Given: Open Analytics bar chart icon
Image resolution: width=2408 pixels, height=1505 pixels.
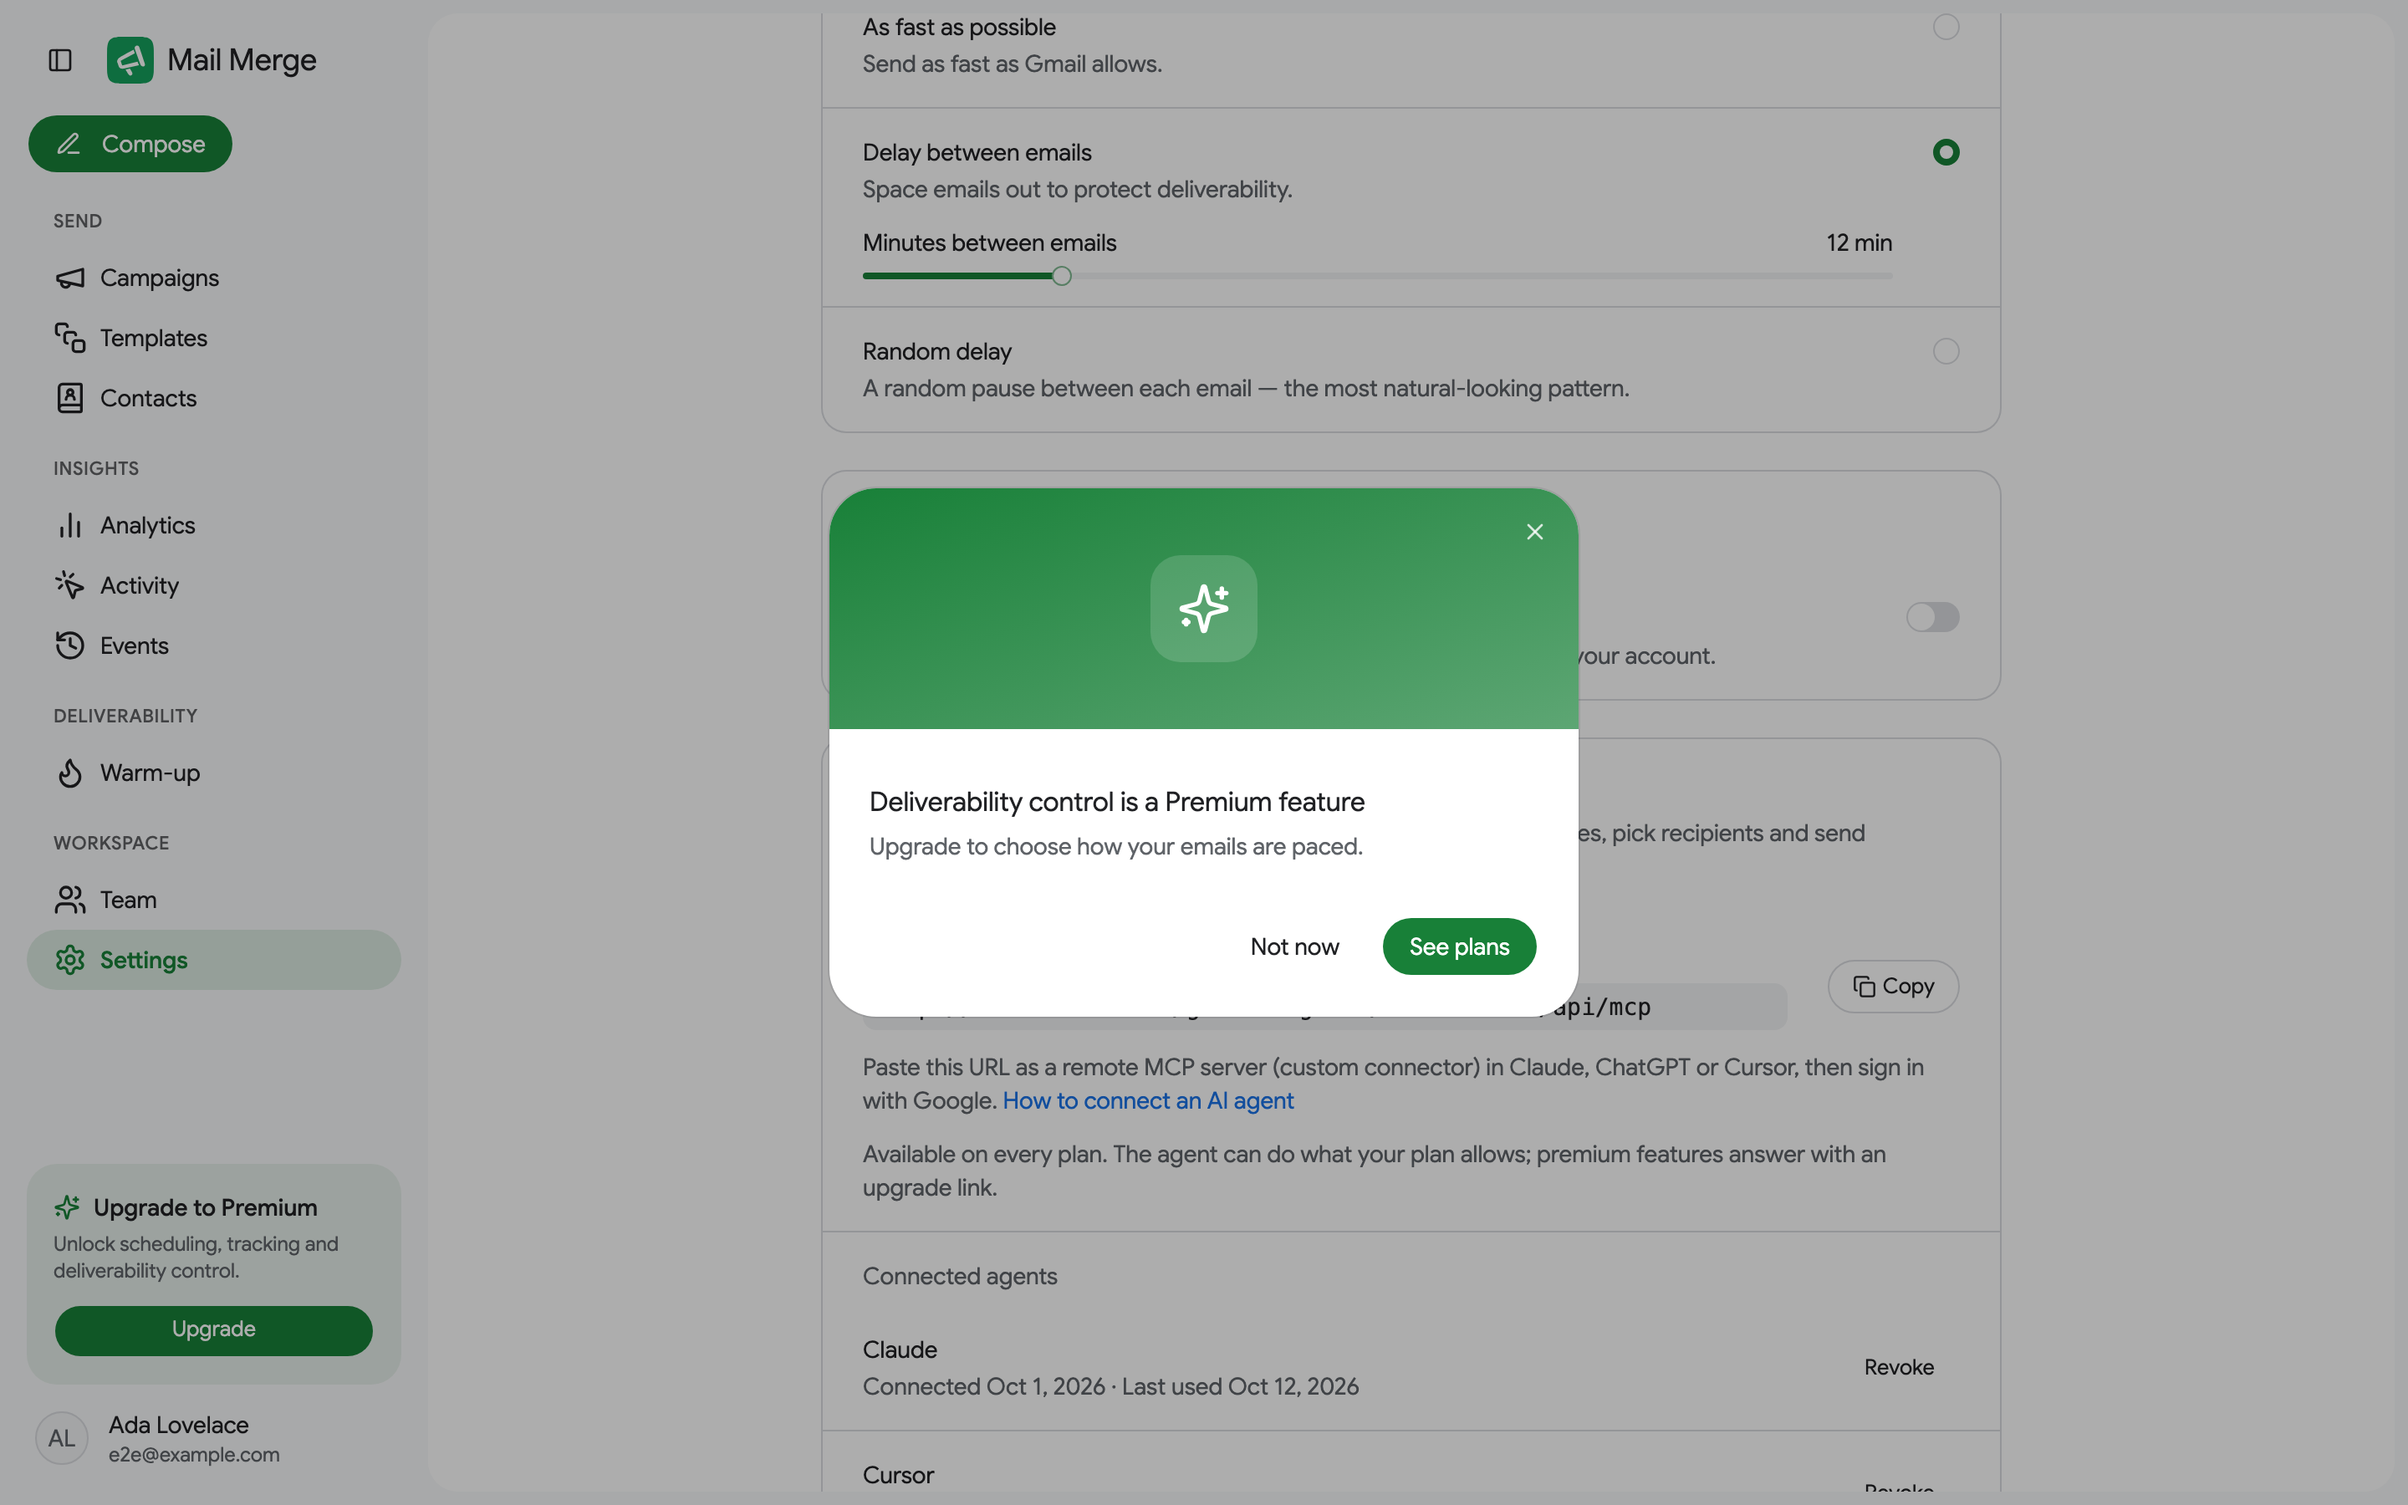Looking at the screenshot, I should tap(69, 526).
